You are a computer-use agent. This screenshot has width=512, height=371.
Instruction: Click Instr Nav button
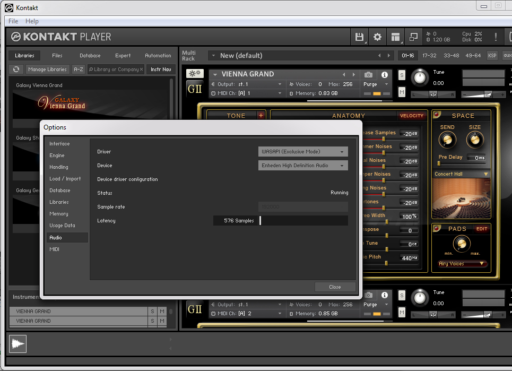tap(161, 69)
